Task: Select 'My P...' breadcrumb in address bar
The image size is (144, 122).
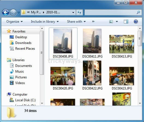Action: tap(36, 12)
